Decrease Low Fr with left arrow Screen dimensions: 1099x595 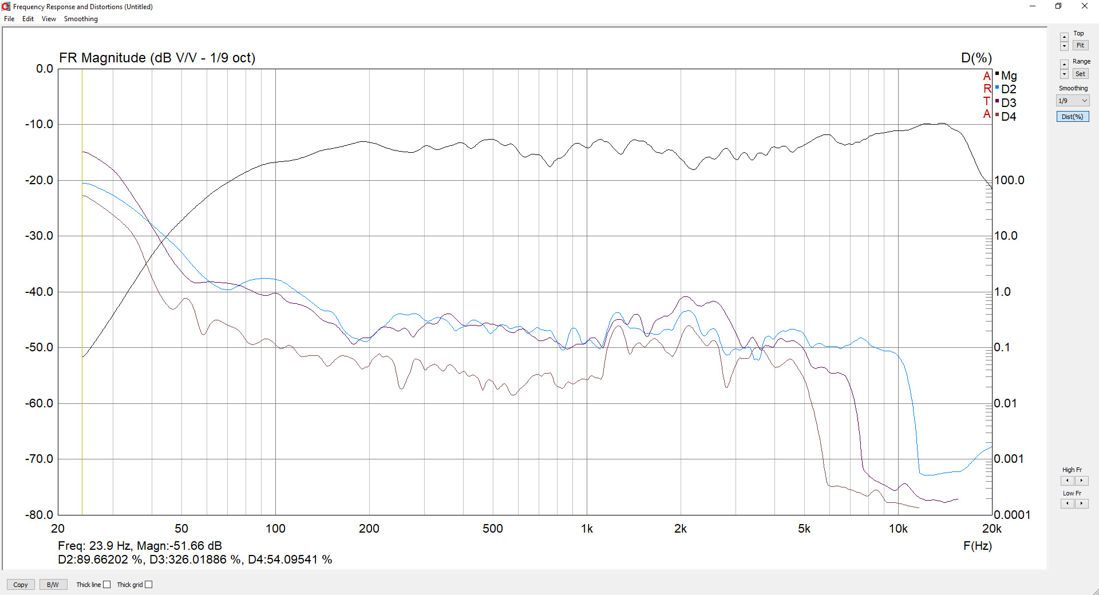[1068, 503]
